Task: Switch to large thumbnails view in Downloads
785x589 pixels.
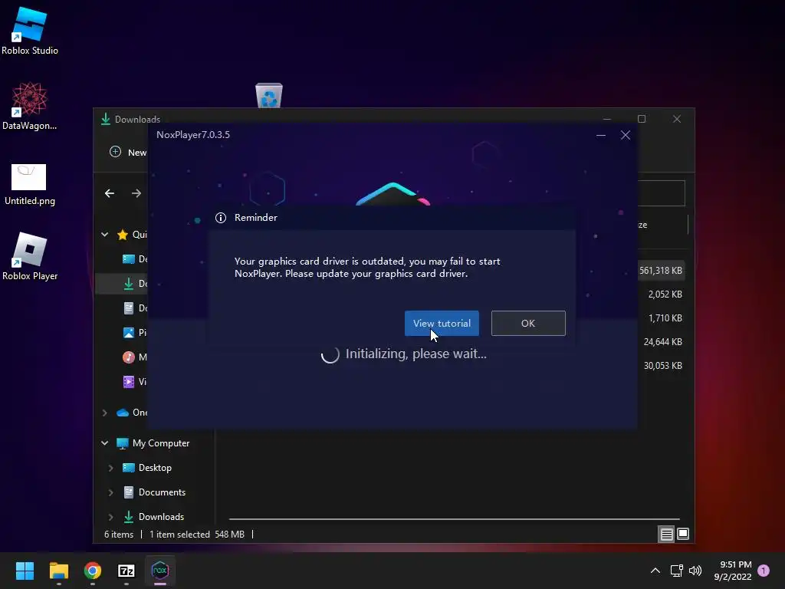Action: point(683,535)
